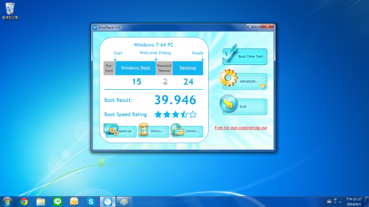Click the hourglass History icon
The width and height of the screenshot is (369, 207).
[144, 129]
